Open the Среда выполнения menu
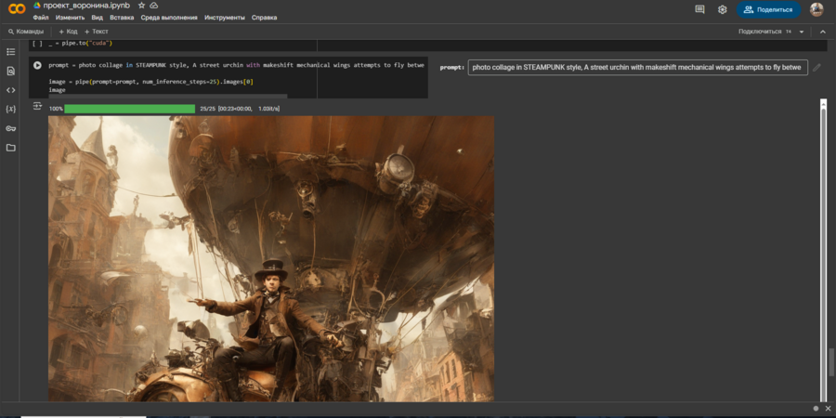Image resolution: width=836 pixels, height=418 pixels. point(169,18)
